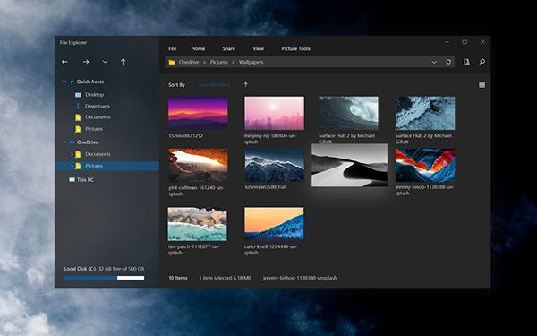
Task: Collapse the Quick Access section
Action: click(64, 82)
